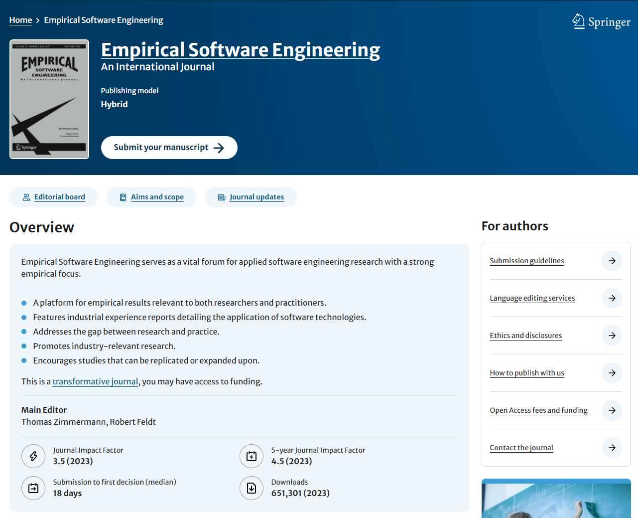Click the calendar icon beside Submission to first decision
The image size is (638, 518).
33,488
